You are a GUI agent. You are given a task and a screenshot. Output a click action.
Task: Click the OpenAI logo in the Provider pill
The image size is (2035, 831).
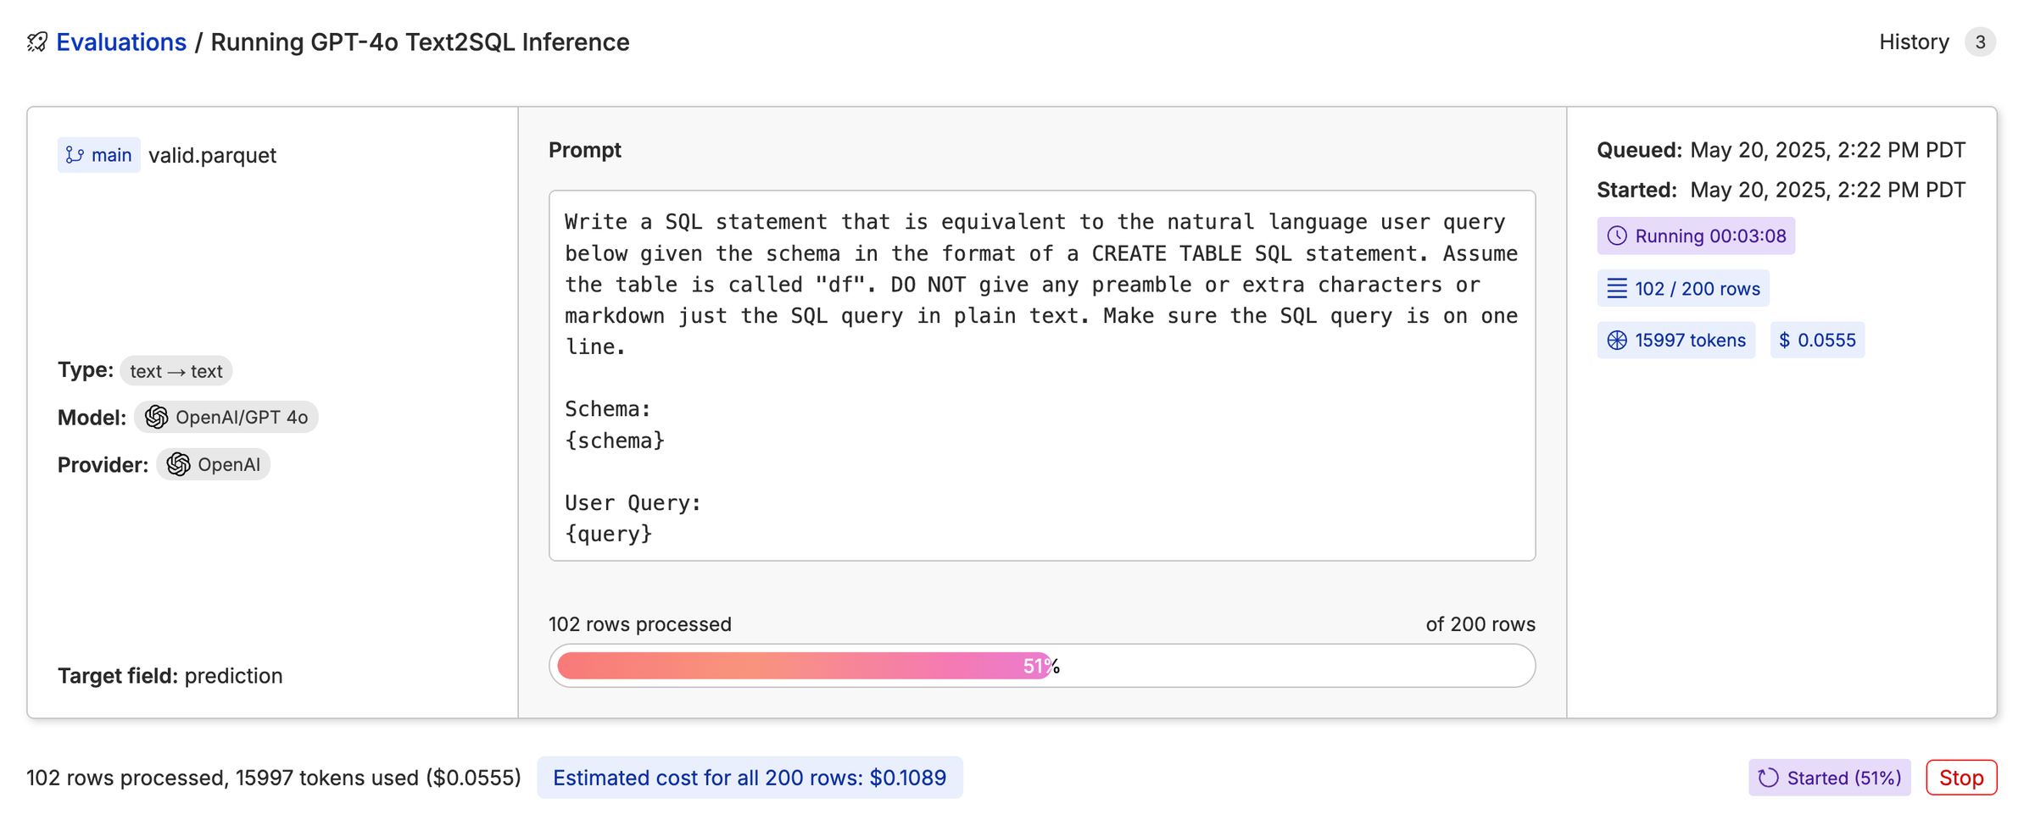click(179, 464)
